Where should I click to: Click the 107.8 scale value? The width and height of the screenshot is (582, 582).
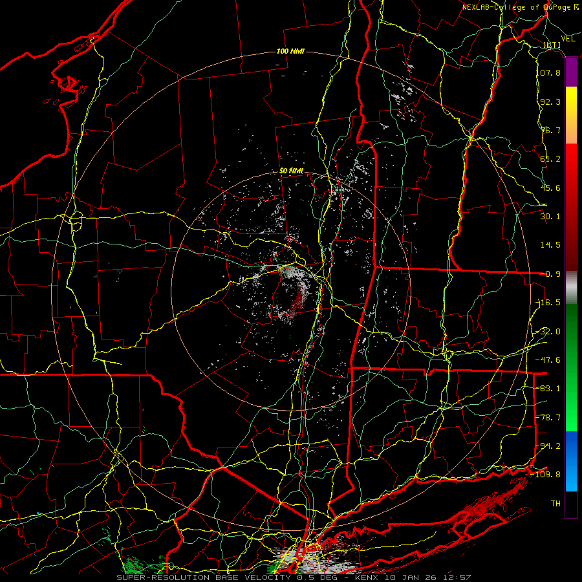click(x=550, y=72)
